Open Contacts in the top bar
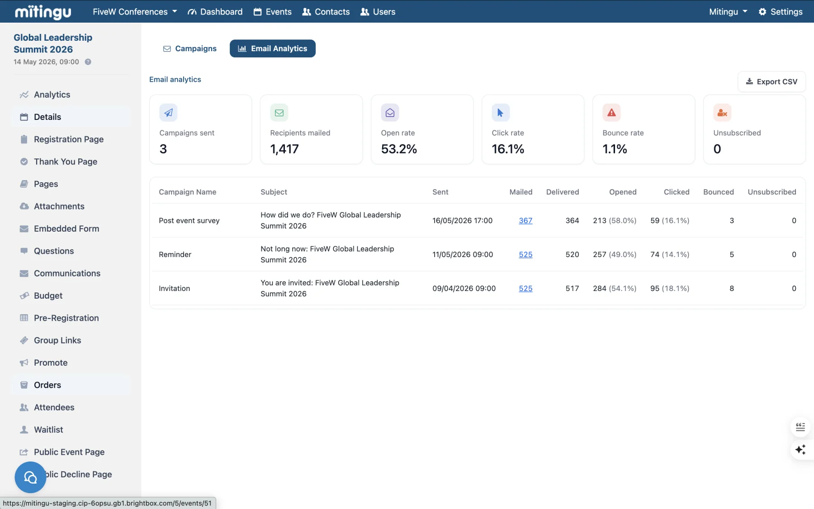 coord(326,12)
